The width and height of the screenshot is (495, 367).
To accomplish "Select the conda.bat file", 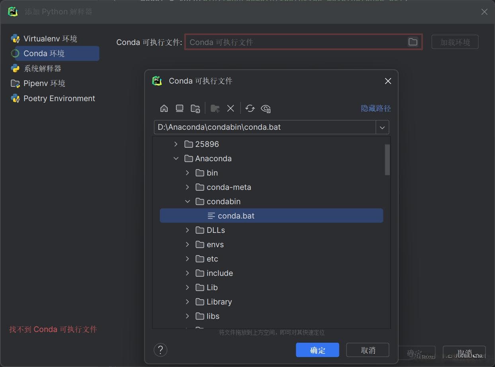I will tap(236, 216).
